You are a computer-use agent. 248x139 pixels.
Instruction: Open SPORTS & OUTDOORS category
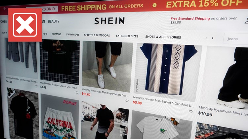97,35
